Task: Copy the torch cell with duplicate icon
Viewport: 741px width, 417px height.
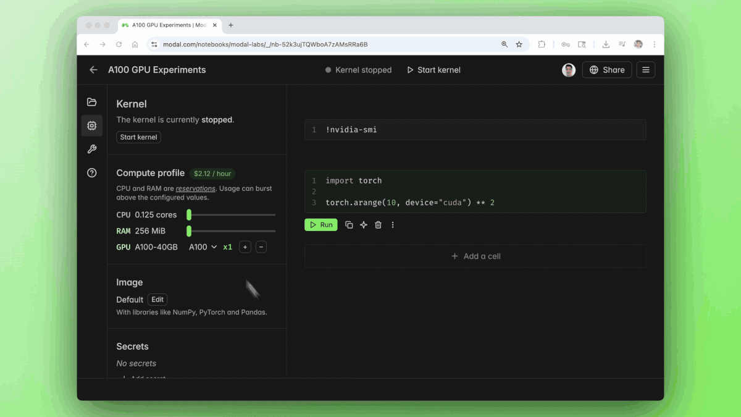Action: point(349,225)
